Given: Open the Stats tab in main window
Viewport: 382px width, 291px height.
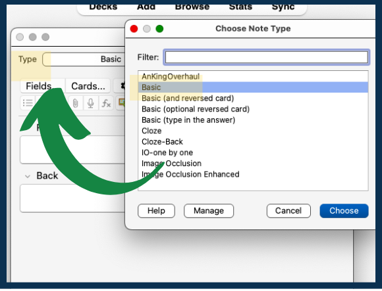Looking at the screenshot, I should (x=240, y=7).
